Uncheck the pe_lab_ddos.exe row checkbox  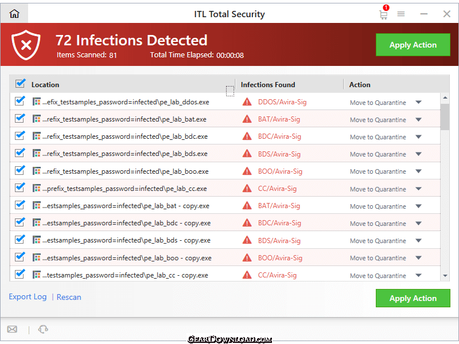[x=20, y=101]
